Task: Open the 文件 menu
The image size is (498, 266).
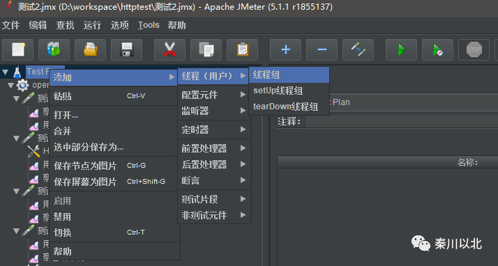Action: click(10, 25)
